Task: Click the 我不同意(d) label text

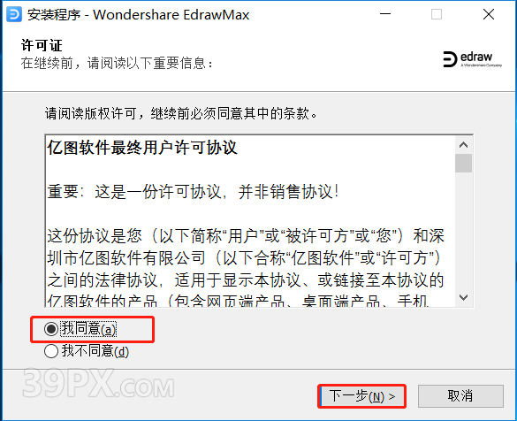Action: [x=95, y=351]
